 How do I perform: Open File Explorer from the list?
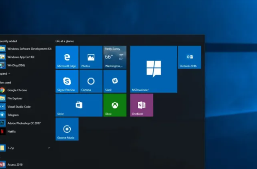[15, 98]
